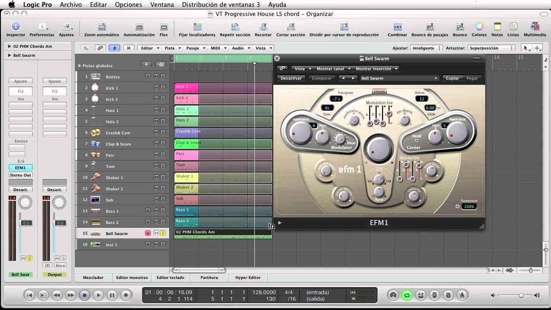Image resolution: width=551 pixels, height=310 pixels.
Task: Click the Sub track icon
Action: click(x=96, y=200)
